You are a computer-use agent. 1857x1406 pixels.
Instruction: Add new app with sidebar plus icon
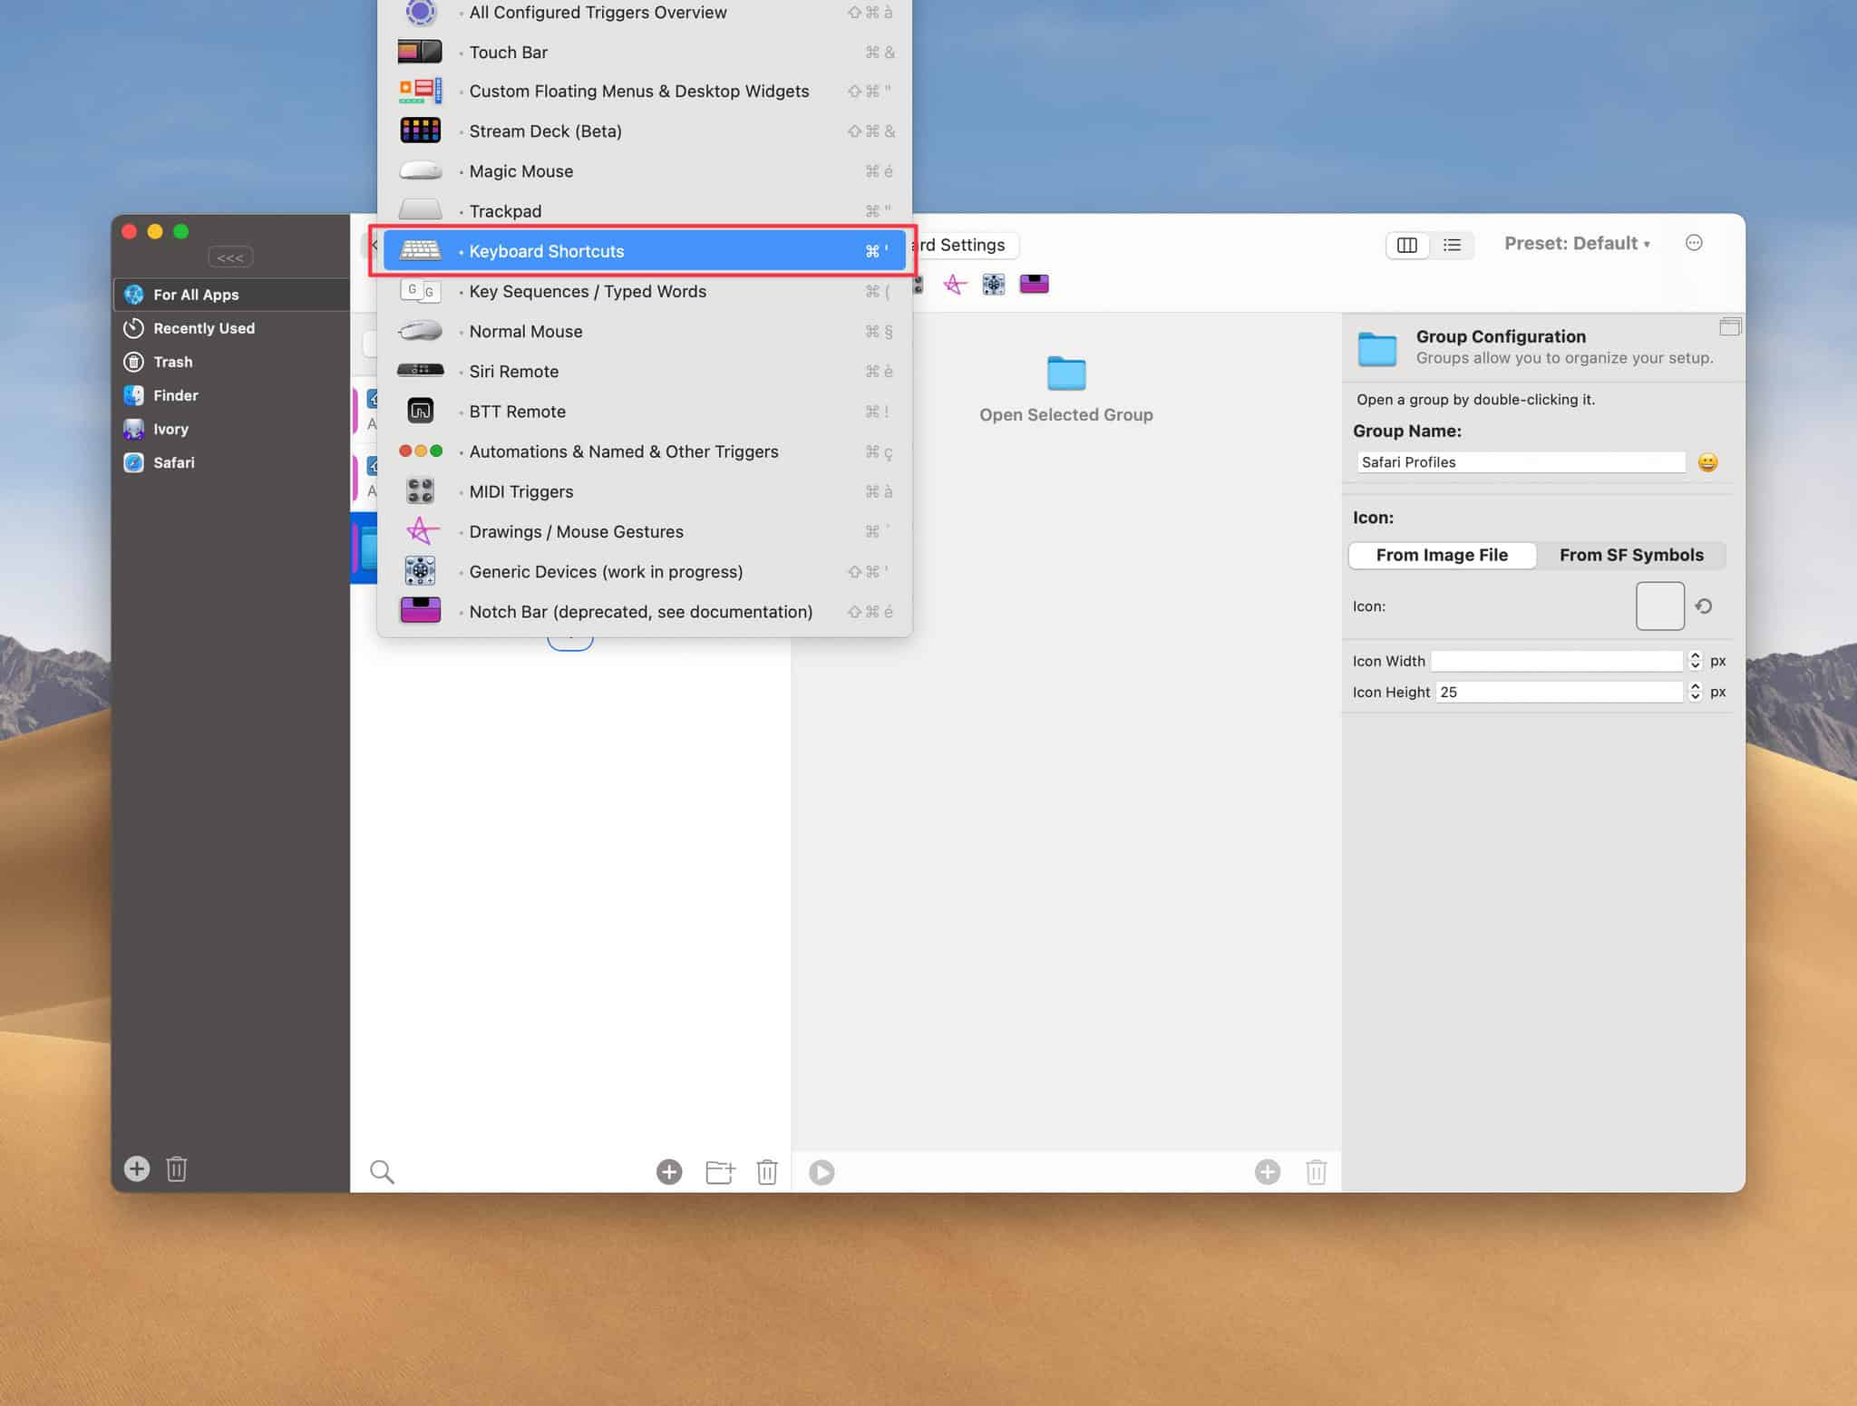coord(137,1168)
